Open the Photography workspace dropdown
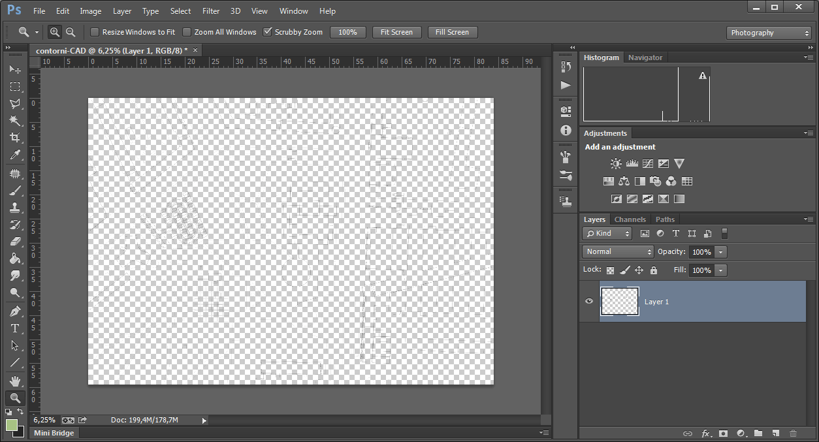Screen dimensions: 819x442 point(769,33)
